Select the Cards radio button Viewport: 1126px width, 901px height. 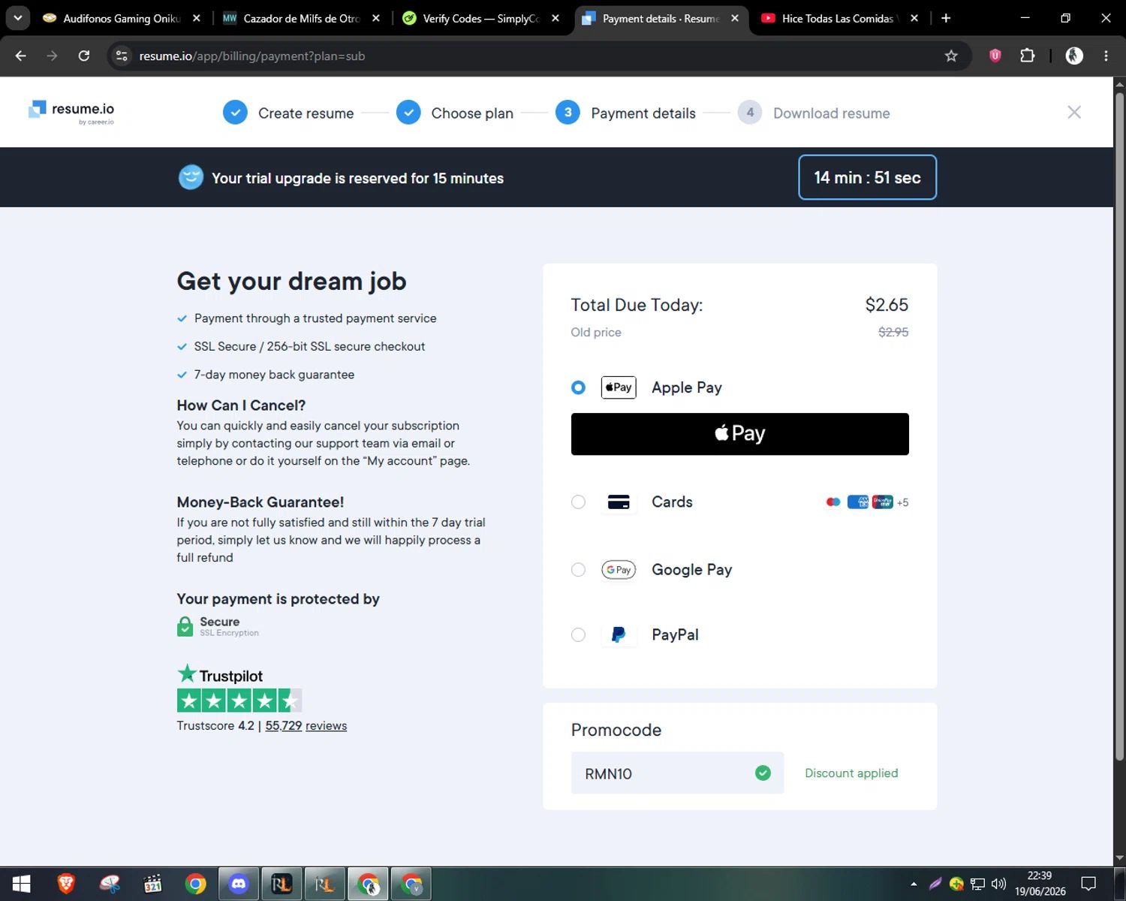tap(578, 502)
